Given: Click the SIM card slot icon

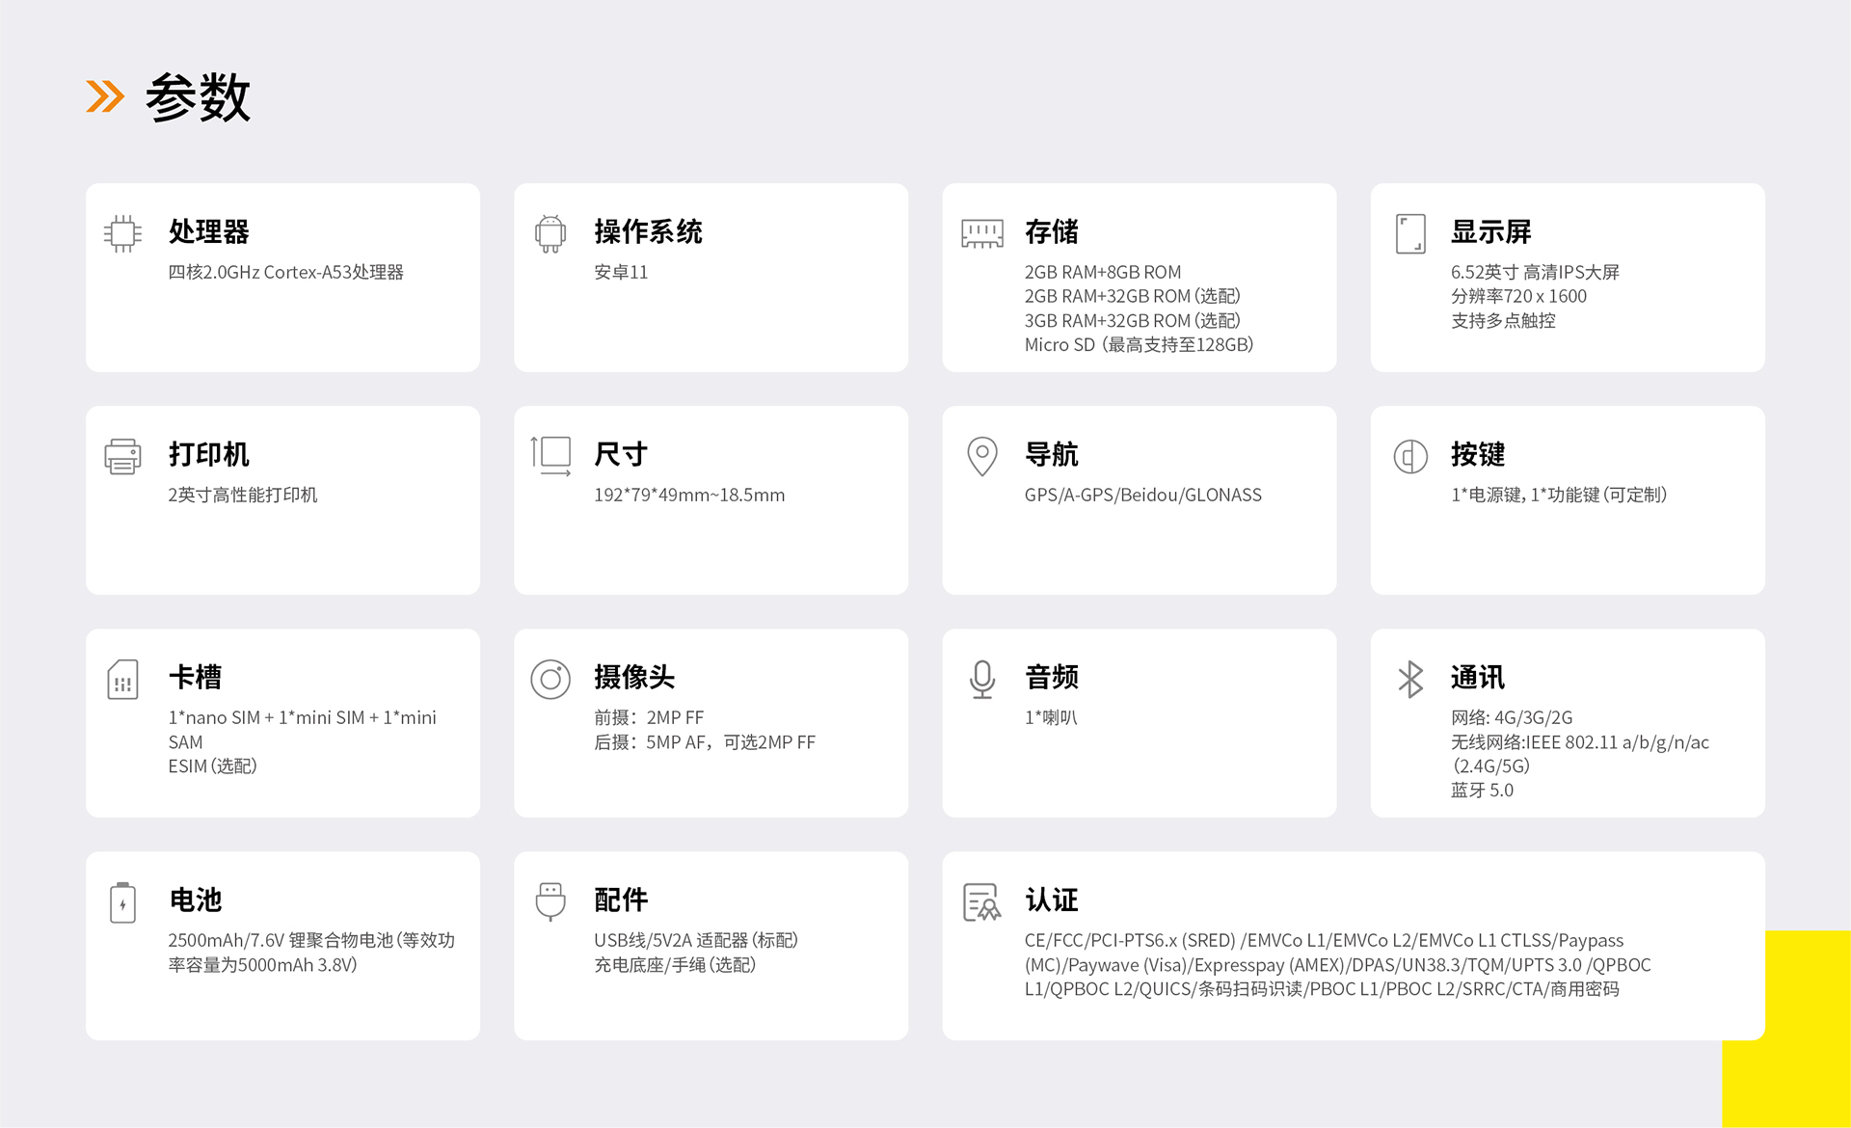Looking at the screenshot, I should pos(122,680).
